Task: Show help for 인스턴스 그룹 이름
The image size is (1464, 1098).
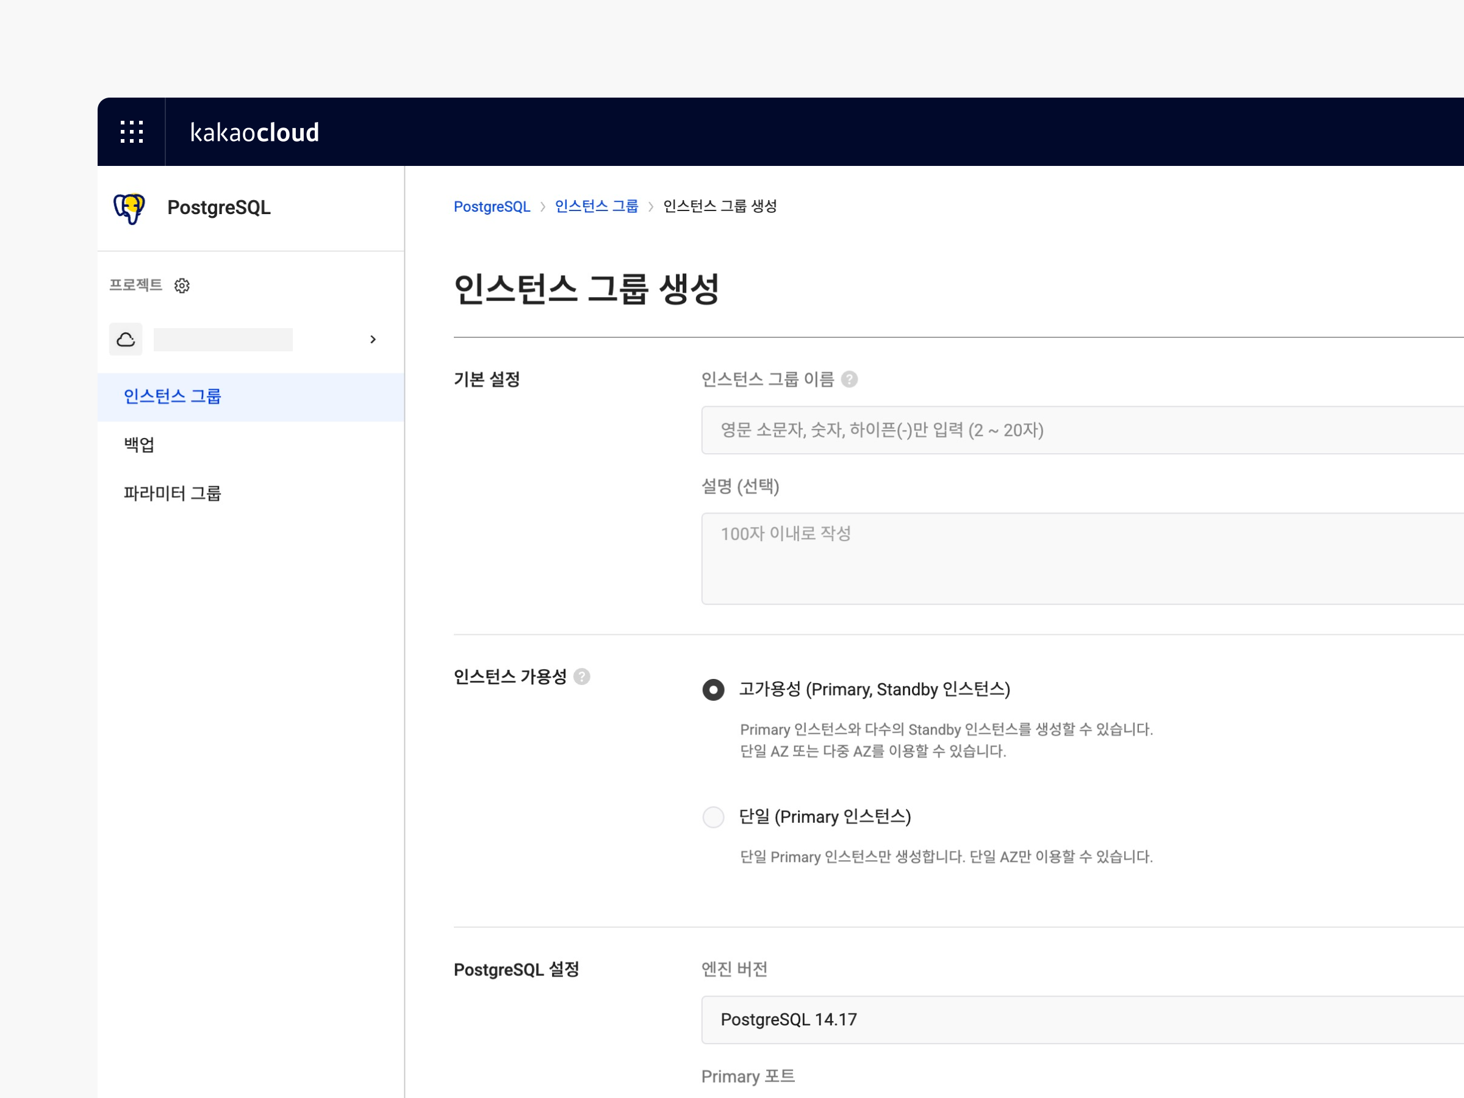Action: pyautogui.click(x=849, y=379)
